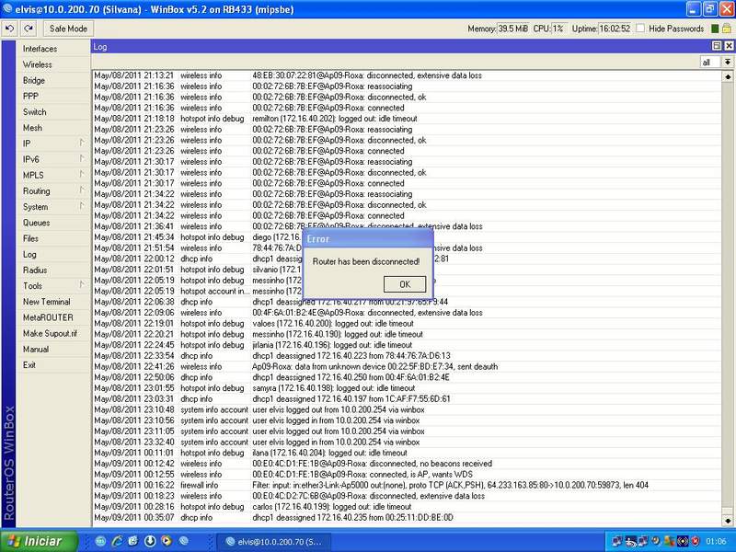Image resolution: width=736 pixels, height=552 pixels.
Task: Select the 00:12:42 no beacons received row
Action: coord(407,464)
